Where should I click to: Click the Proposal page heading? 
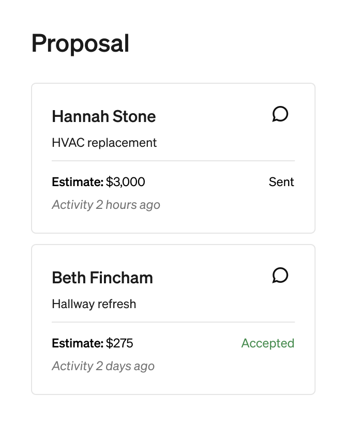point(80,43)
